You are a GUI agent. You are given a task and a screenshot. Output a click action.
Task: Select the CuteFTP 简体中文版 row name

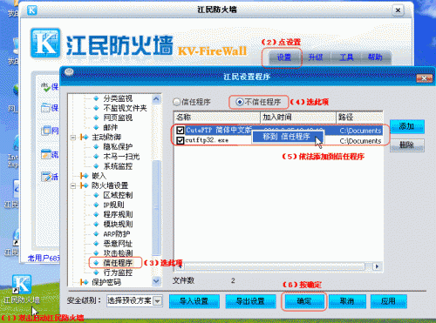point(219,131)
